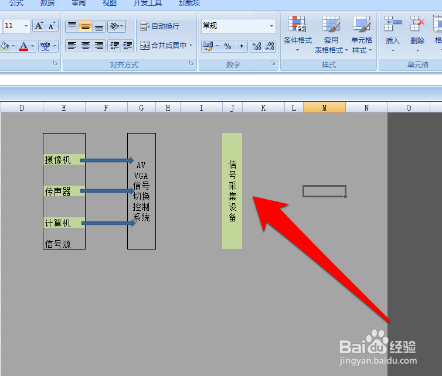Click the 摄像机 cell

click(64, 159)
